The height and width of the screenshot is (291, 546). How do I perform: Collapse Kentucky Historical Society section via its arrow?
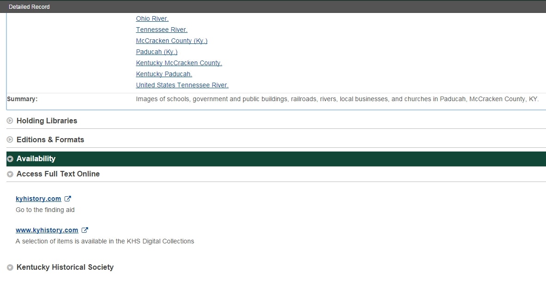(x=10, y=267)
